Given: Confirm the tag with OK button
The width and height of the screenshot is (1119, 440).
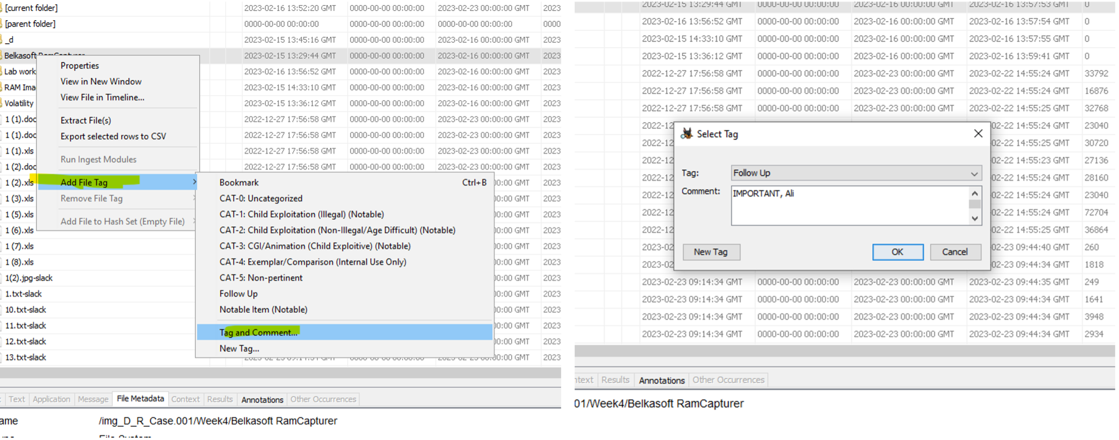Looking at the screenshot, I should 897,252.
